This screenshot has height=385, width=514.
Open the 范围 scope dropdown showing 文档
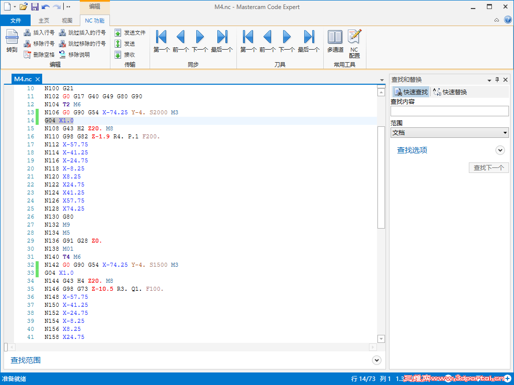449,132
